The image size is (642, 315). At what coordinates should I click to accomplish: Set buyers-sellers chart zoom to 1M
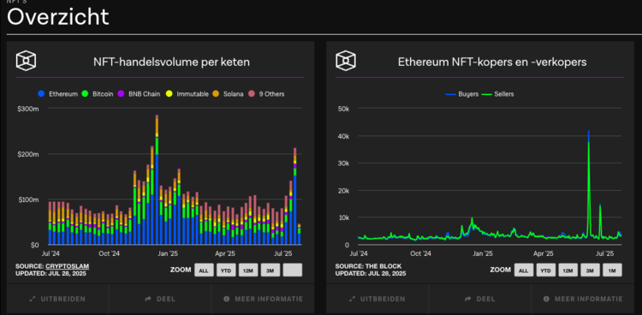point(612,270)
